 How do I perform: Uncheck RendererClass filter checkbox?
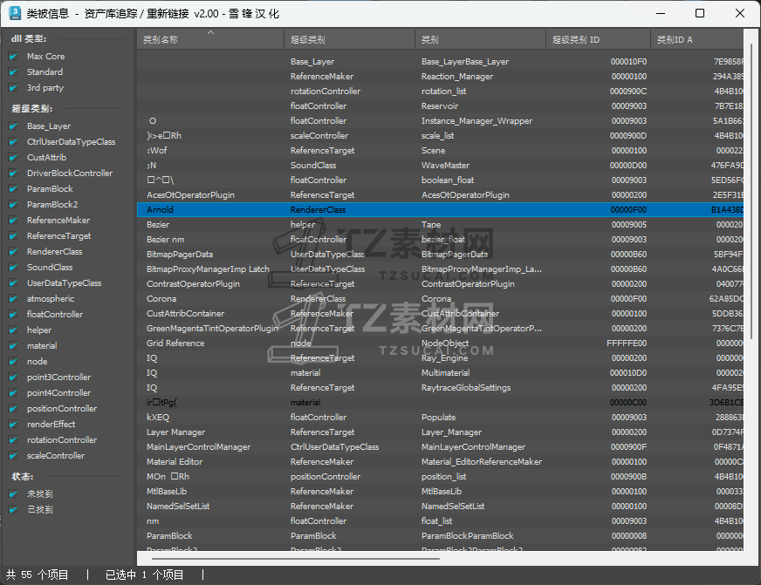14,252
